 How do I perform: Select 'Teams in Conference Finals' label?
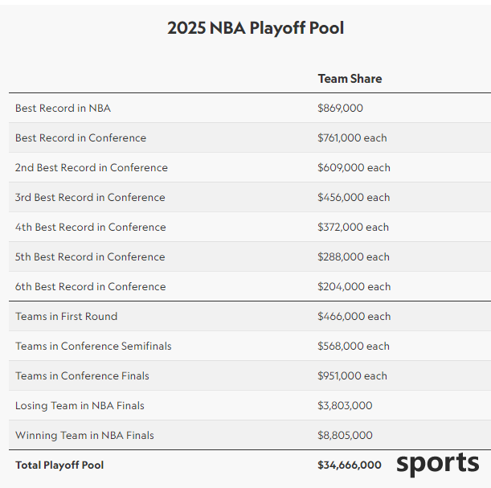82,376
